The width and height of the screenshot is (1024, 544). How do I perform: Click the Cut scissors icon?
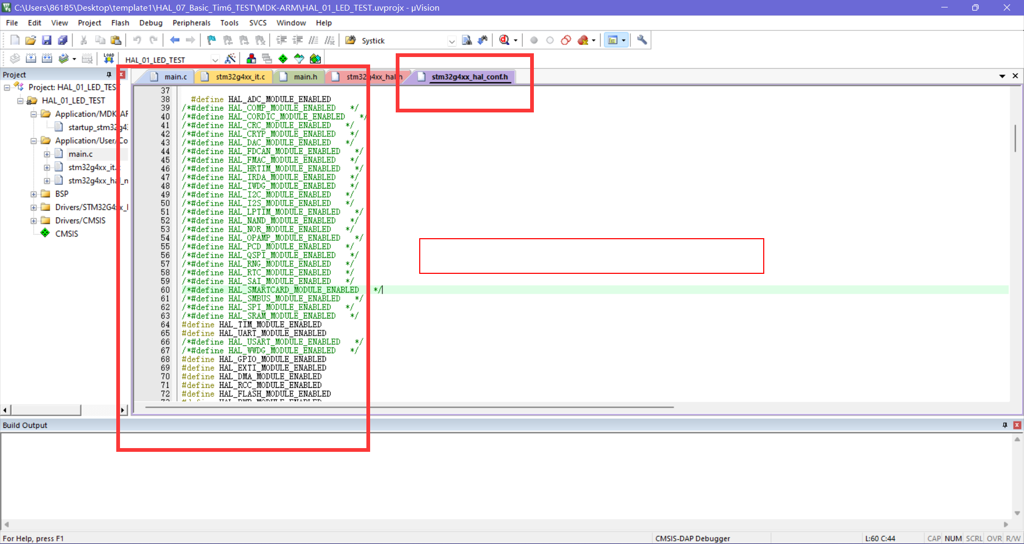[84, 40]
